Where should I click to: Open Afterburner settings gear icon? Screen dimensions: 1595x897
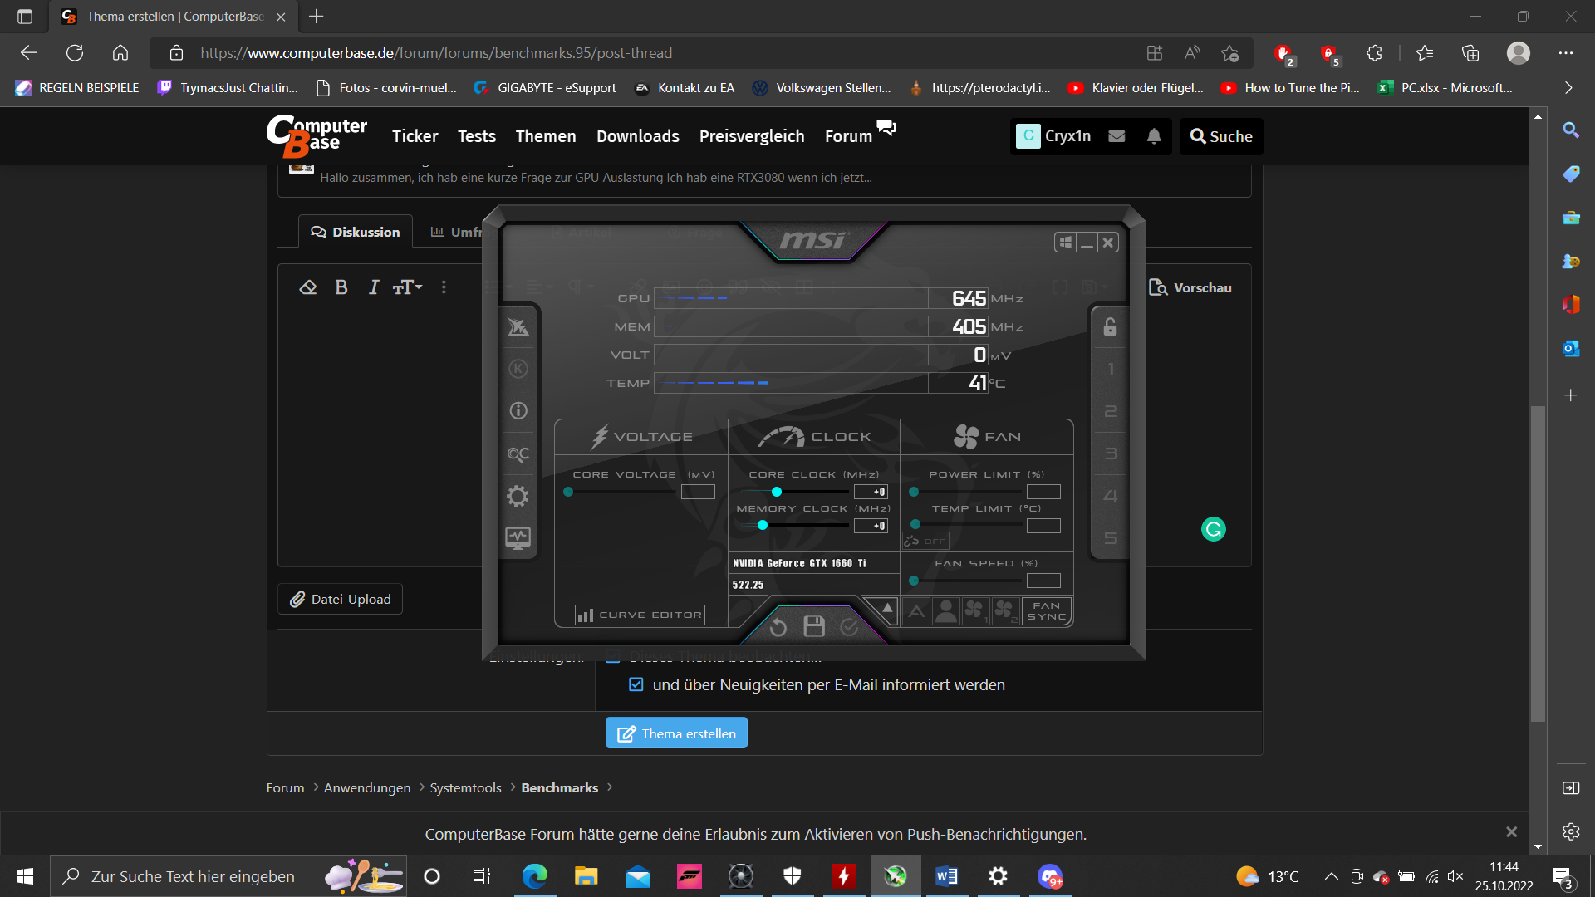point(518,497)
